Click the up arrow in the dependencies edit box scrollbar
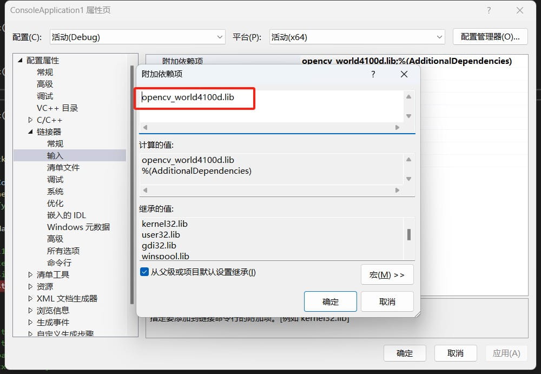The height and width of the screenshot is (374, 541). point(408,97)
